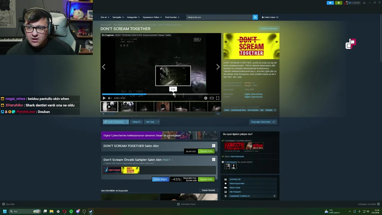
Task: Click the store search magnifier button
Action: [255, 17]
